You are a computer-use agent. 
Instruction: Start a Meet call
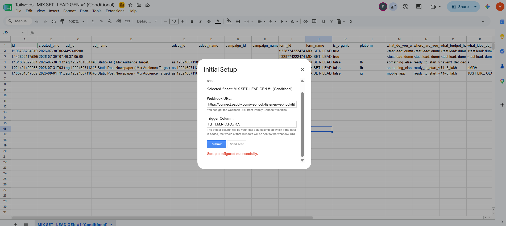pos(433,7)
